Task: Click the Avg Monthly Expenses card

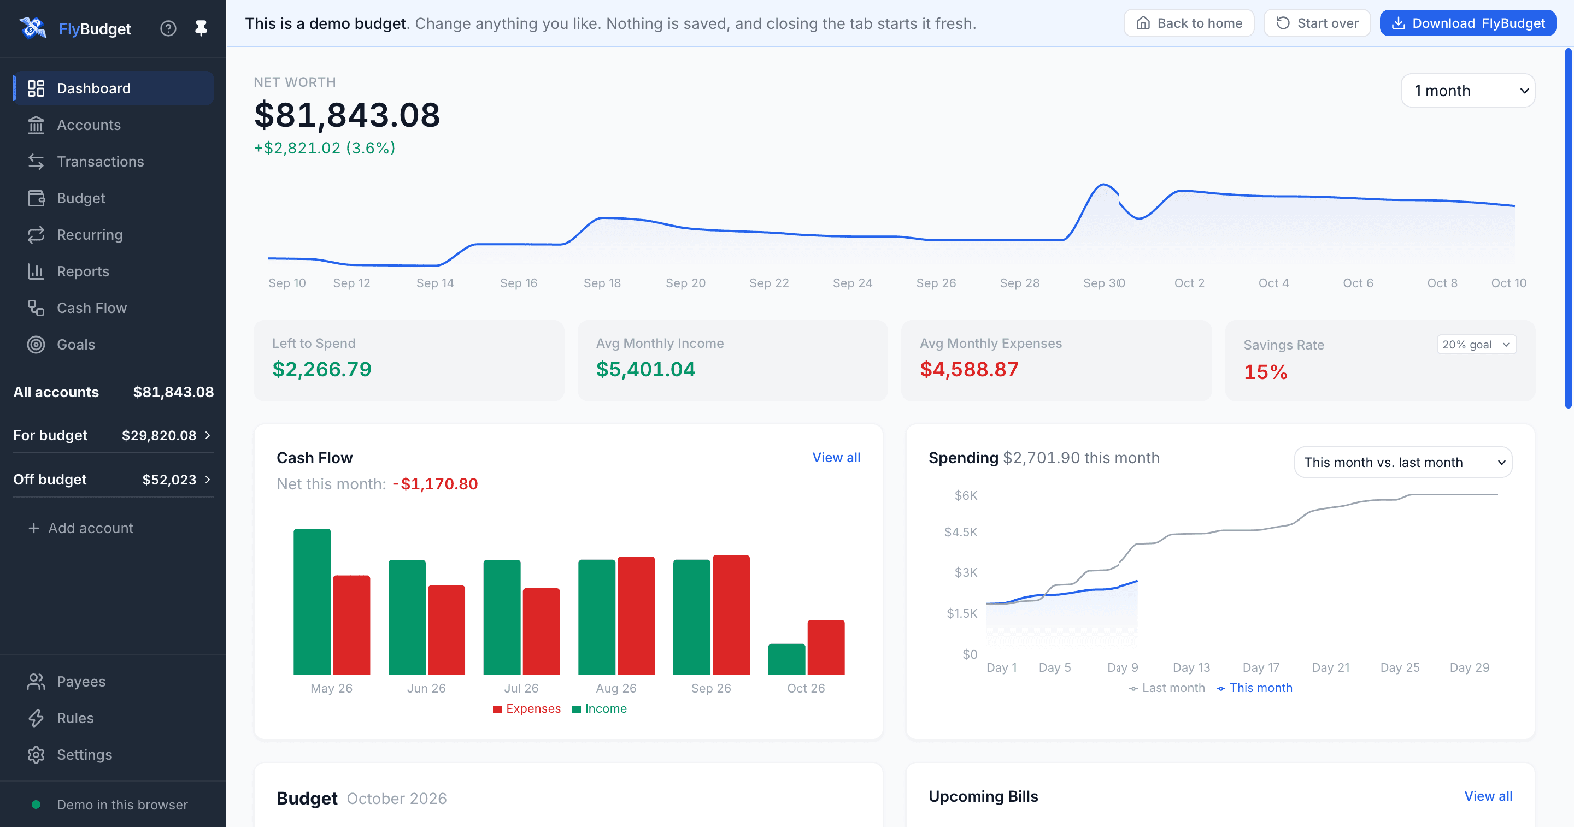Action: (1056, 360)
